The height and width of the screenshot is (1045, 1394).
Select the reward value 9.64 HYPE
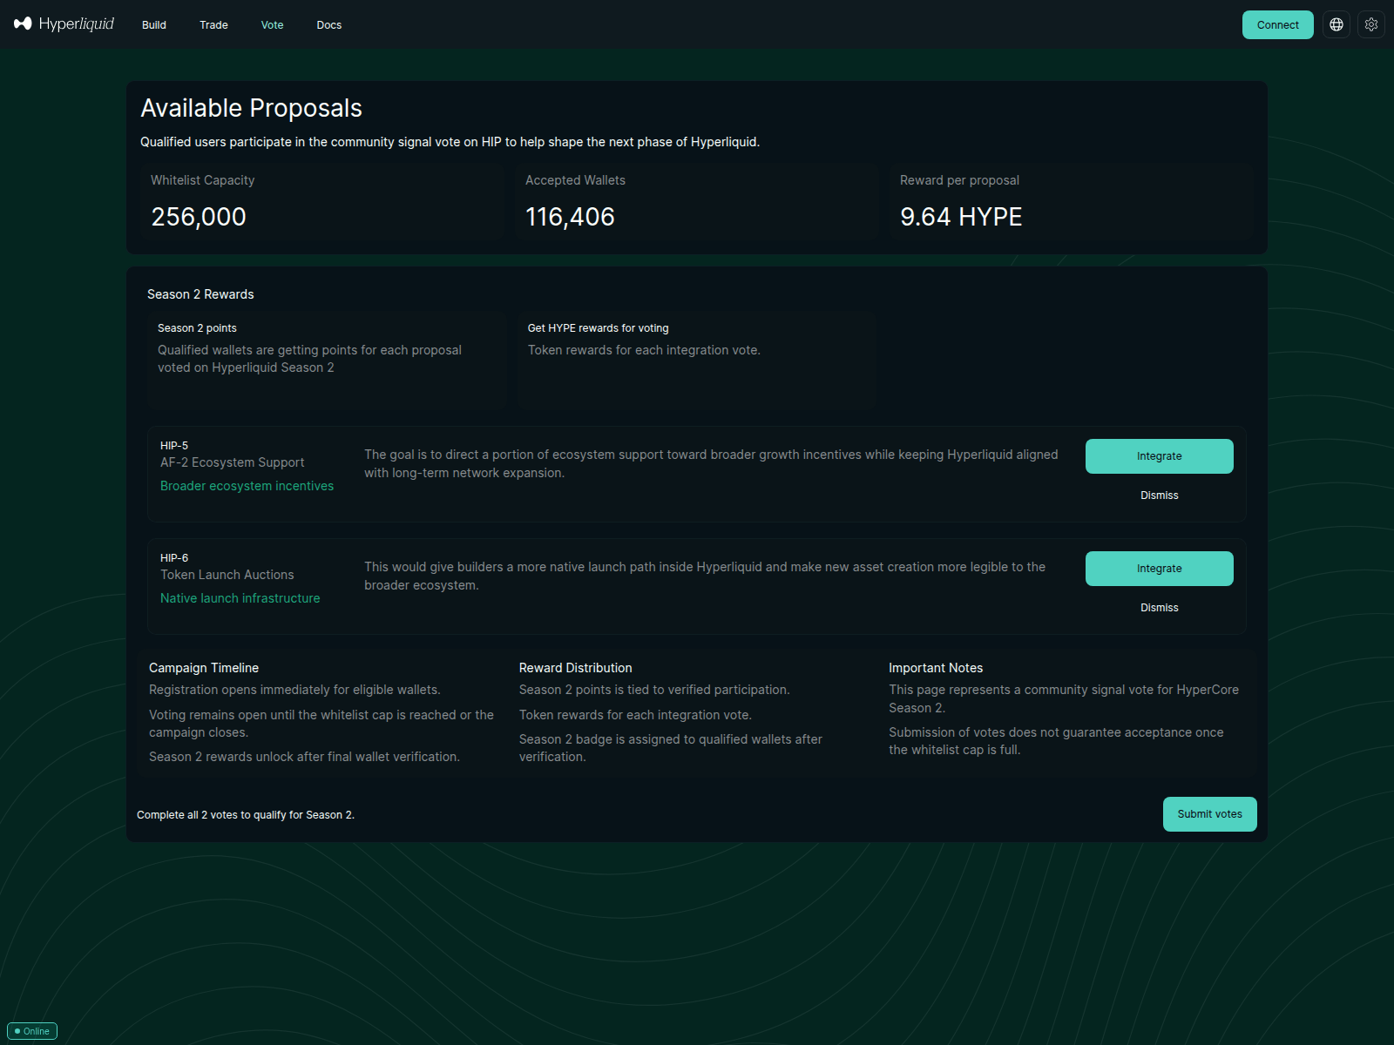[x=961, y=217]
